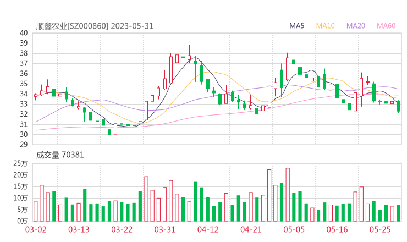407x242 pixels.
Task: Pick the 05-25 date on the axis
Action: point(380,229)
